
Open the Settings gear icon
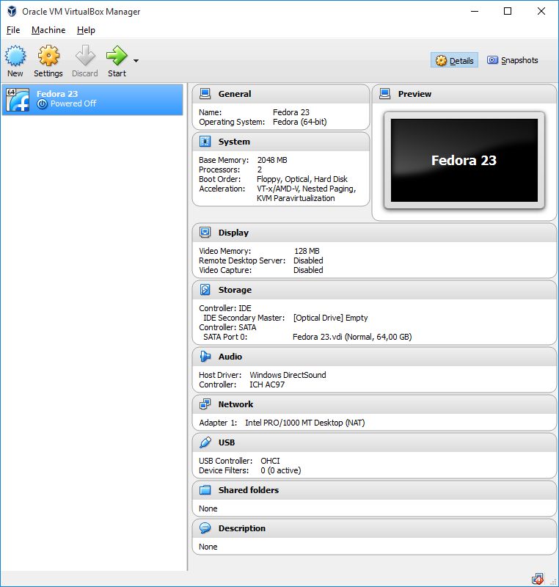pyautogui.click(x=48, y=56)
